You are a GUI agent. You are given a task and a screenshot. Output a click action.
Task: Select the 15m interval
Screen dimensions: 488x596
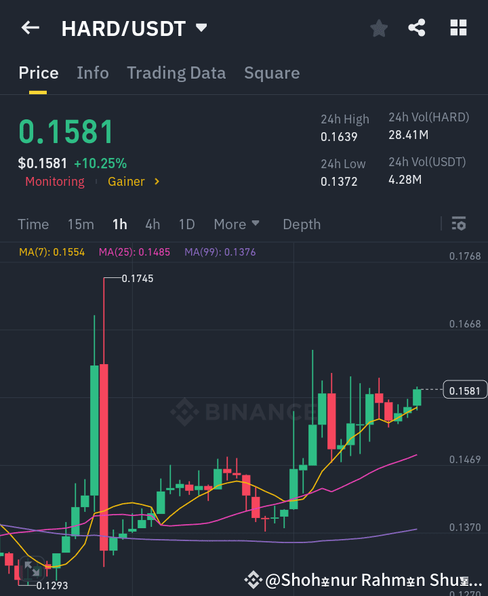pyautogui.click(x=81, y=224)
